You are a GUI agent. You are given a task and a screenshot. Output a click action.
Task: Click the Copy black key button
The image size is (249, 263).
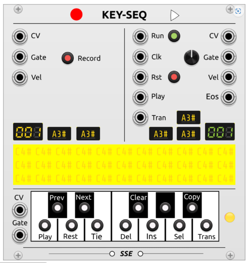(192, 208)
